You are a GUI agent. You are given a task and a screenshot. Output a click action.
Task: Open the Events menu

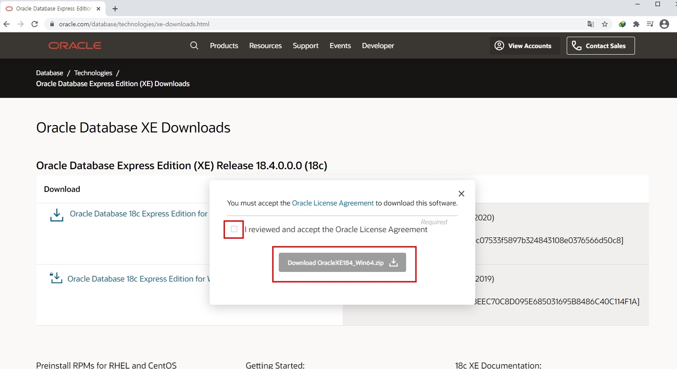point(340,45)
